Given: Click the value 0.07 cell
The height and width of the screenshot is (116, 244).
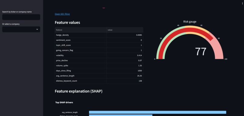Looking at the screenshot, I should (125, 60).
